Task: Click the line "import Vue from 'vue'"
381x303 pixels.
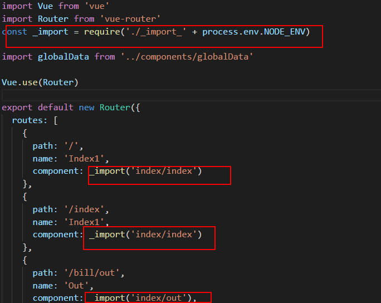Action: 55,6
